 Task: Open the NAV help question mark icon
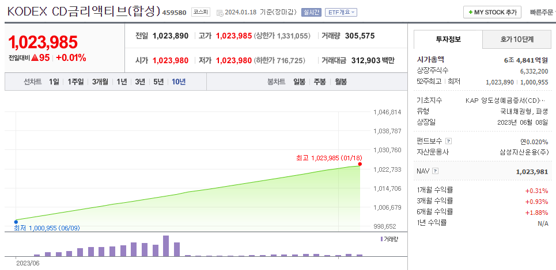point(436,171)
